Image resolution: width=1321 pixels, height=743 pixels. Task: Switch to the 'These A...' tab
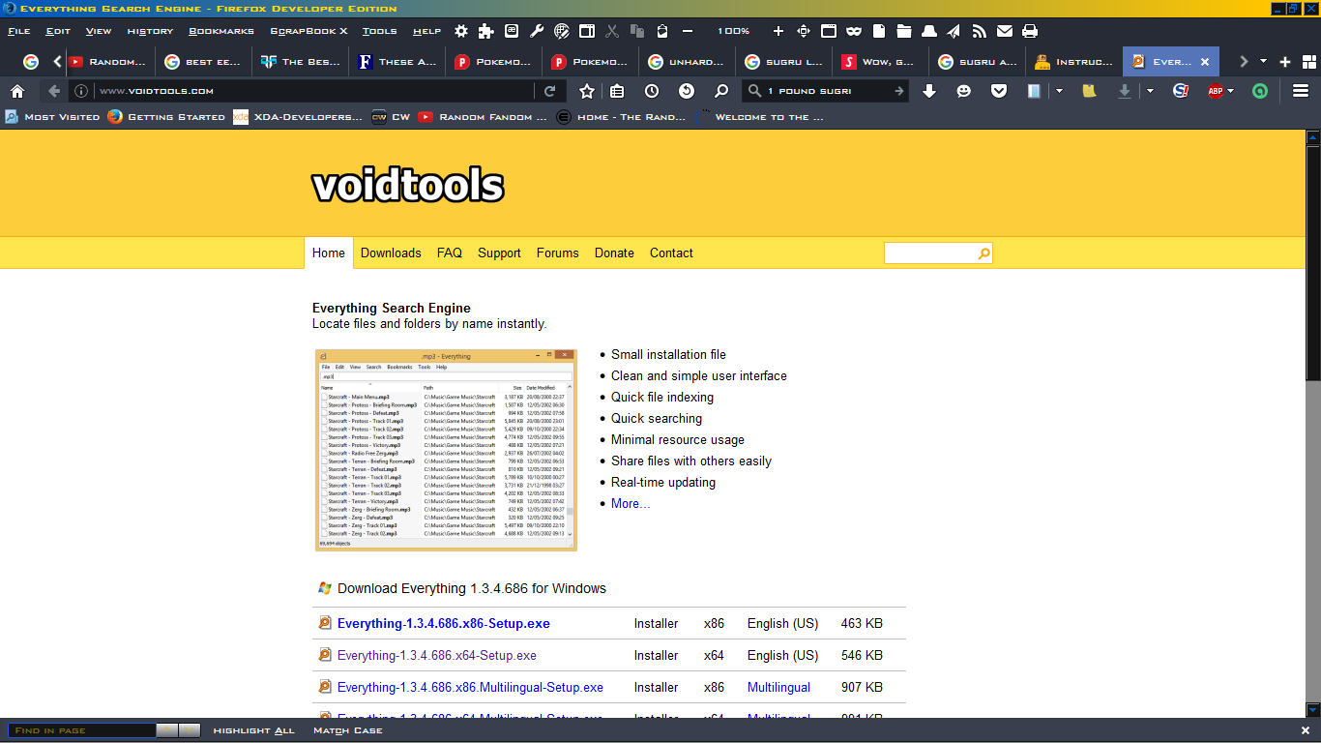point(396,62)
